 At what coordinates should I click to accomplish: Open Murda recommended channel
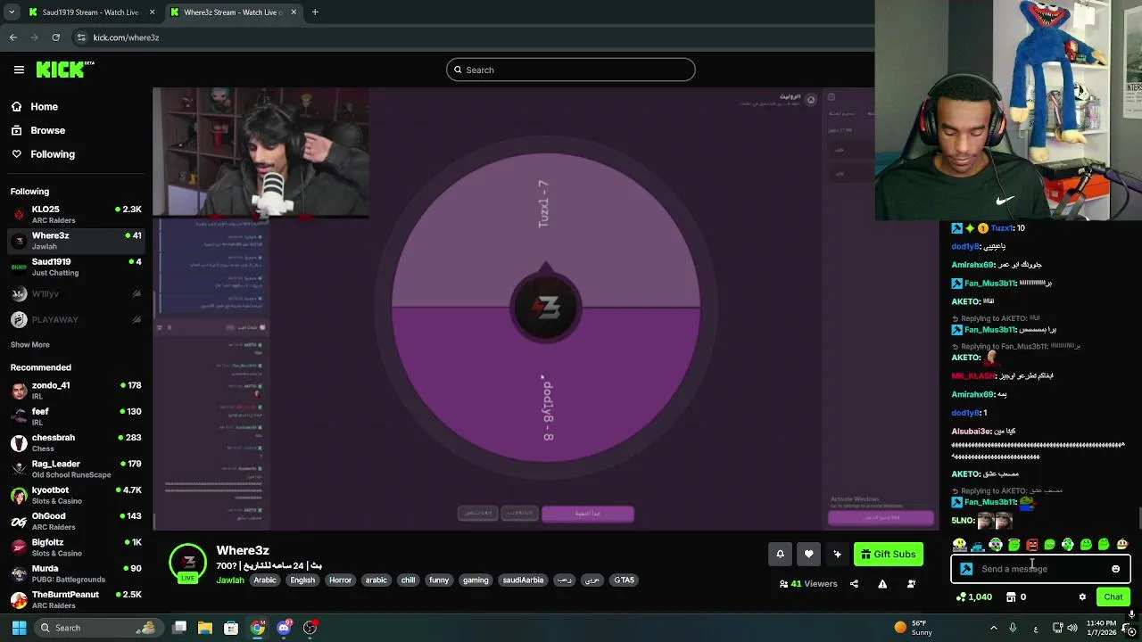[76, 573]
